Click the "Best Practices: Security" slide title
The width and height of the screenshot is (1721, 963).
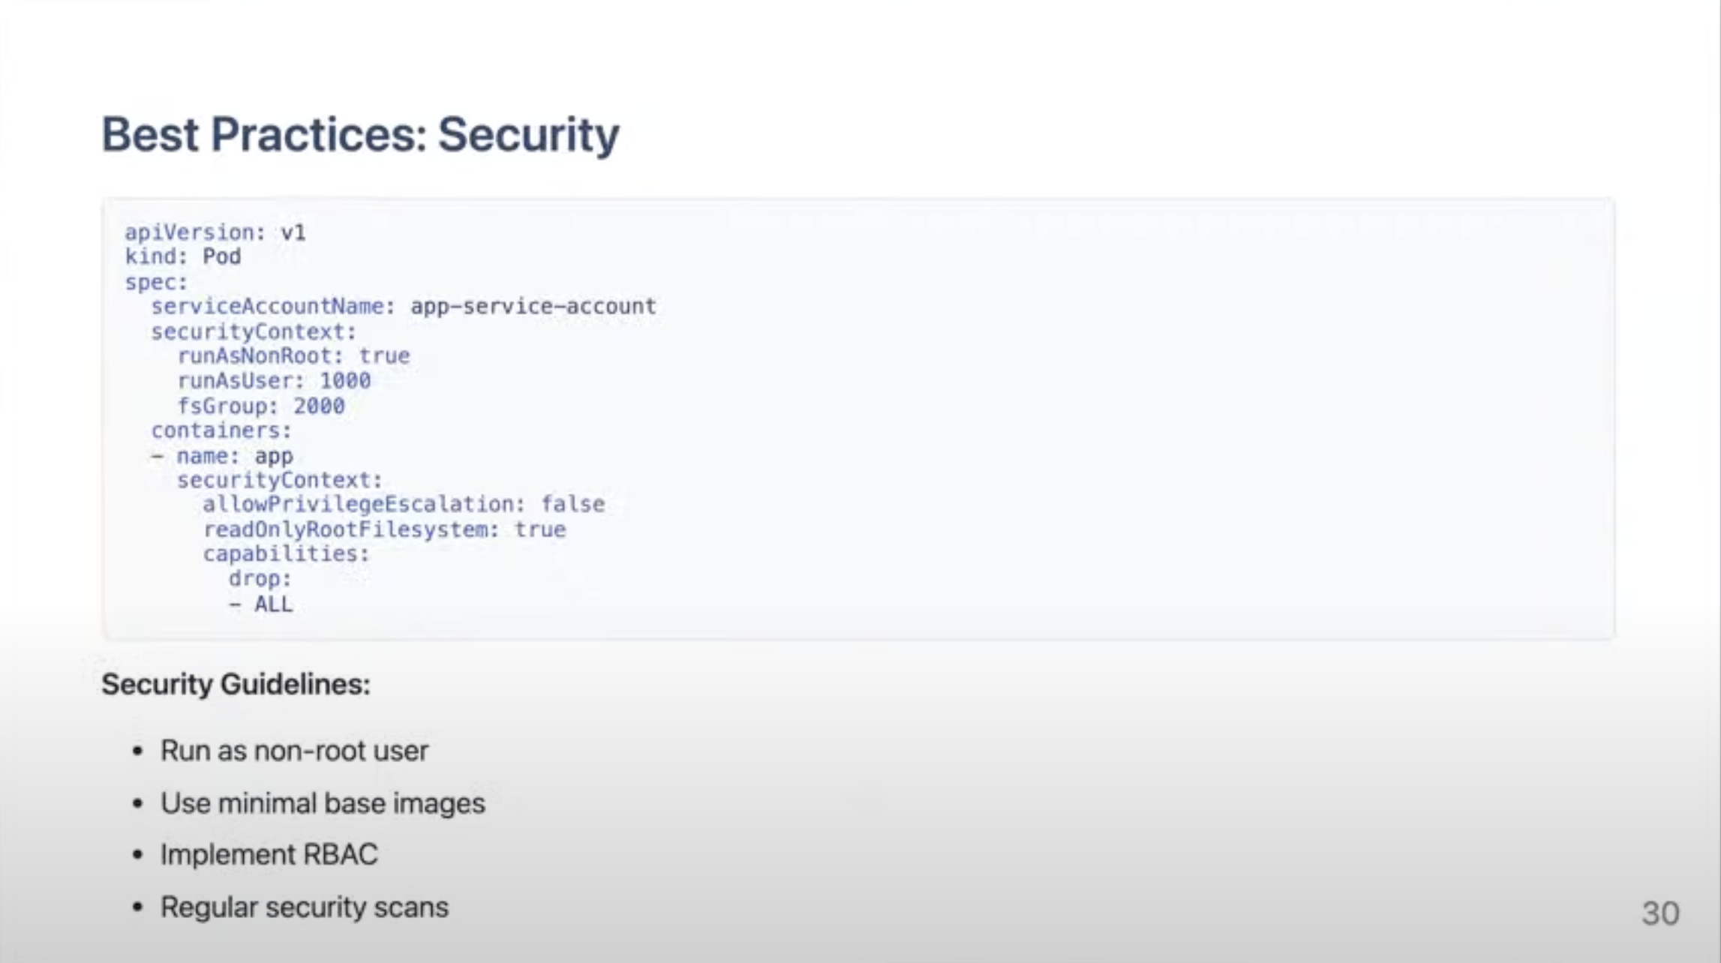pyautogui.click(x=360, y=135)
